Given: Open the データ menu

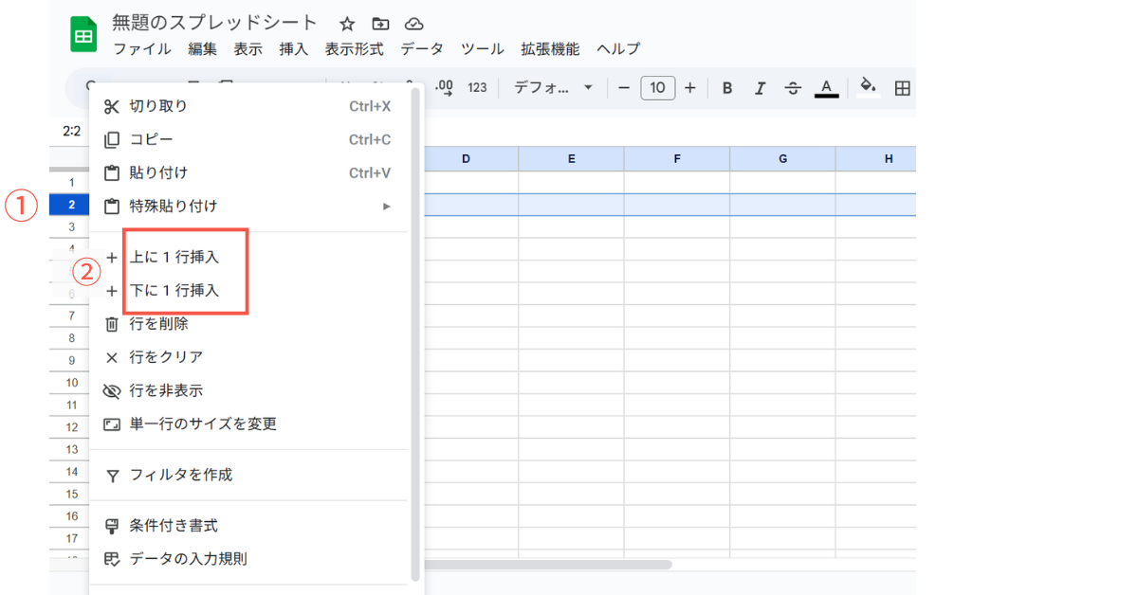Looking at the screenshot, I should coord(422,49).
